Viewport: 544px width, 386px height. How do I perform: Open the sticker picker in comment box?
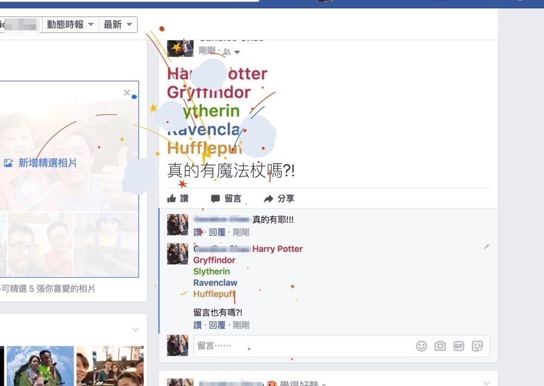(478, 346)
